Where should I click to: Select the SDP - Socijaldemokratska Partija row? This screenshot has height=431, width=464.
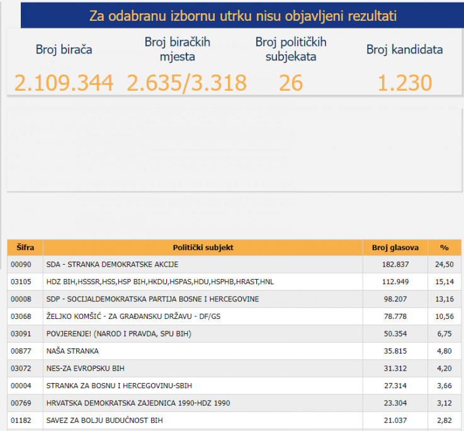point(152,299)
